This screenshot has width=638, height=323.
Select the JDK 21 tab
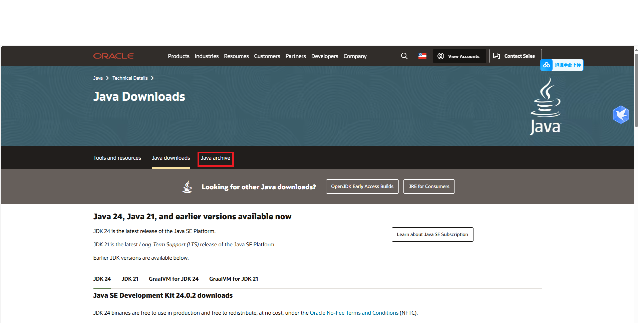coord(130,279)
